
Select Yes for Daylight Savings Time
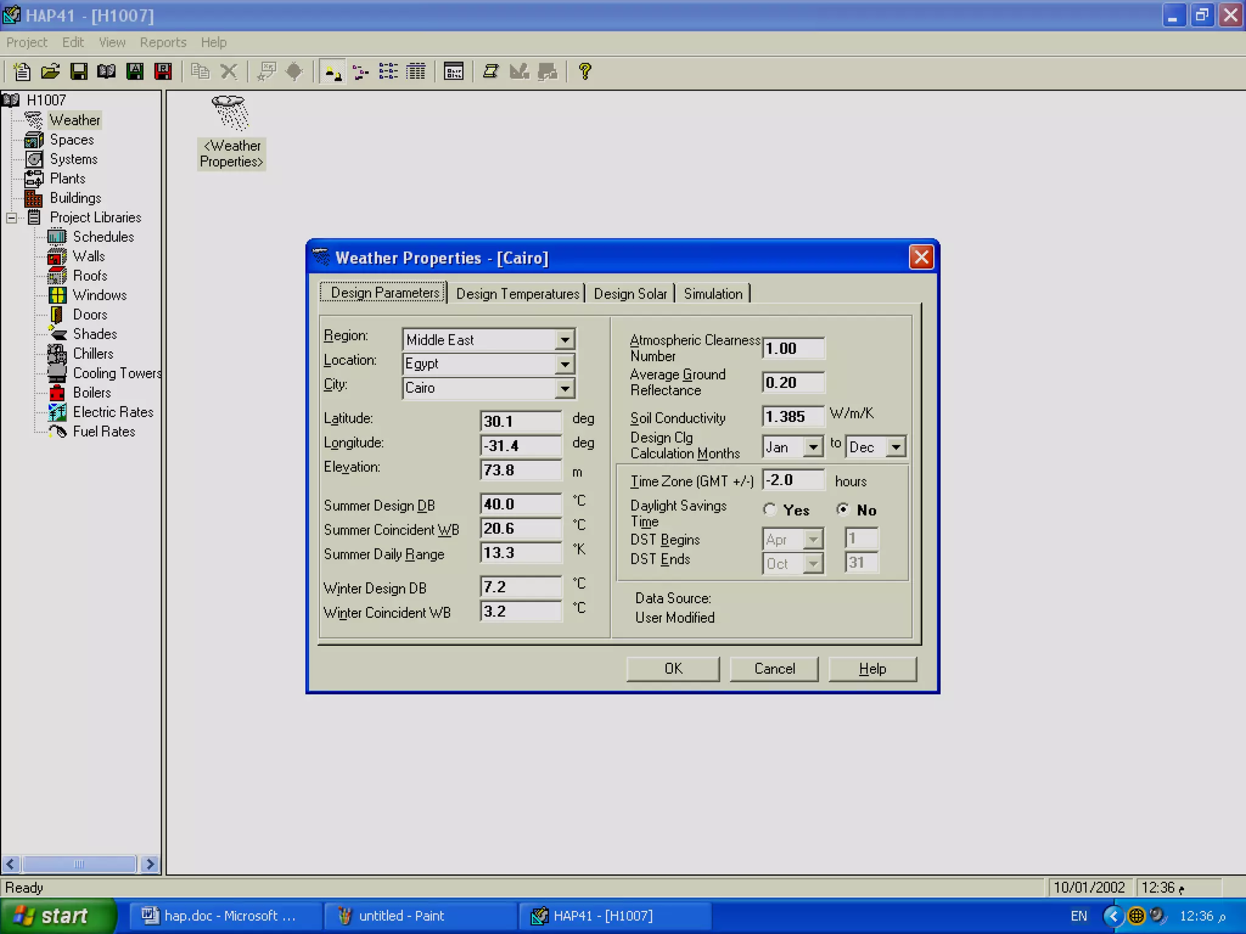770,510
